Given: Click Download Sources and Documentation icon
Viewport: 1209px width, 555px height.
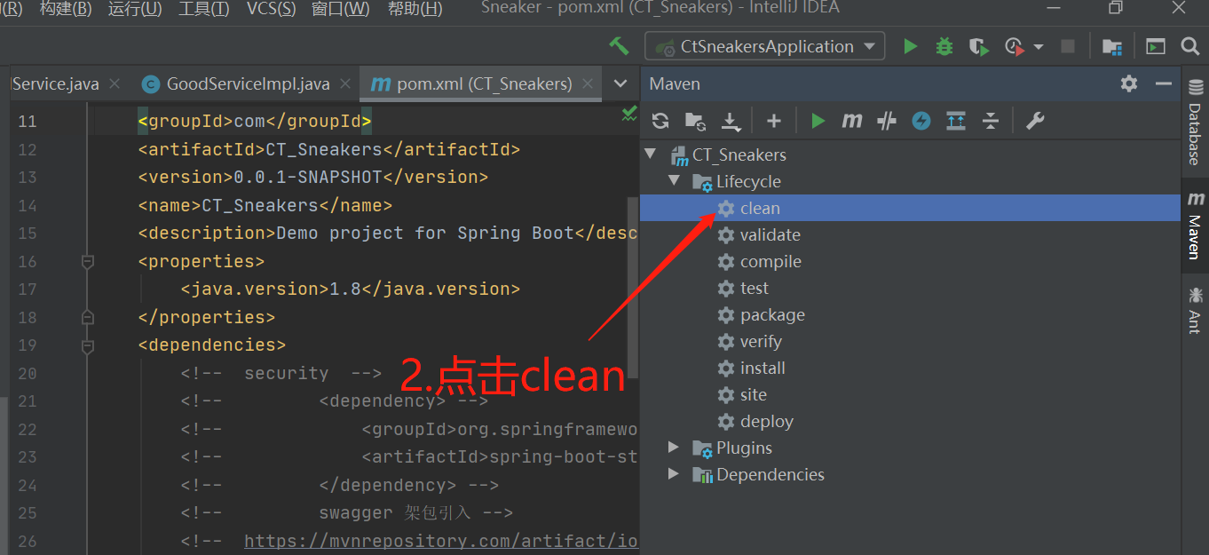Looking at the screenshot, I should [730, 122].
